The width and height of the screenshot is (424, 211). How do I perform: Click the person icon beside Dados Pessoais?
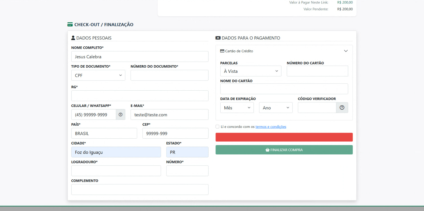73,38
